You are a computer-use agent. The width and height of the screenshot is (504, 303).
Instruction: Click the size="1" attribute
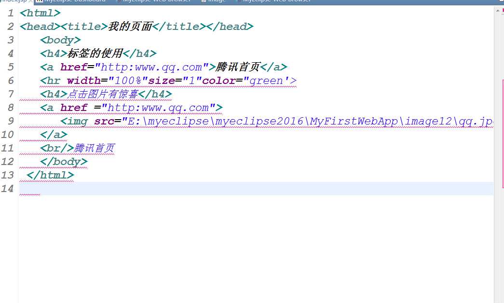point(175,81)
